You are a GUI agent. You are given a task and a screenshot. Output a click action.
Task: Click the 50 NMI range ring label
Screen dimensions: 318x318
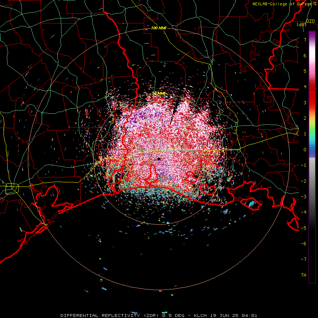(x=159, y=93)
